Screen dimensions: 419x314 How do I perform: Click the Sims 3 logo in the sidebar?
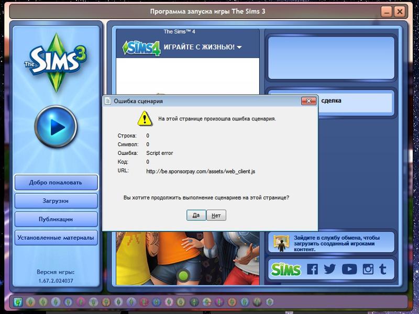(56, 62)
